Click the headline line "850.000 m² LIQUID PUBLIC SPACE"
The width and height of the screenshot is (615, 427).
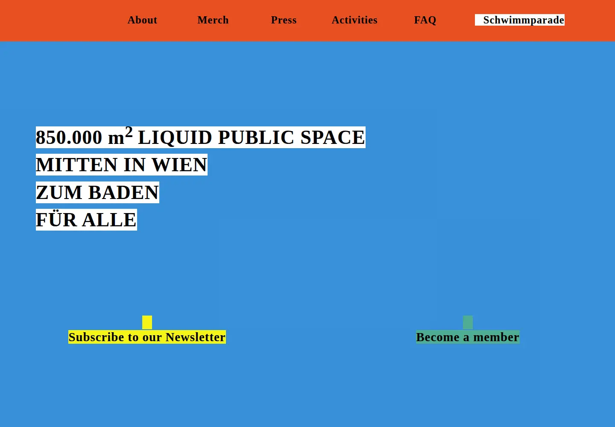pos(201,137)
